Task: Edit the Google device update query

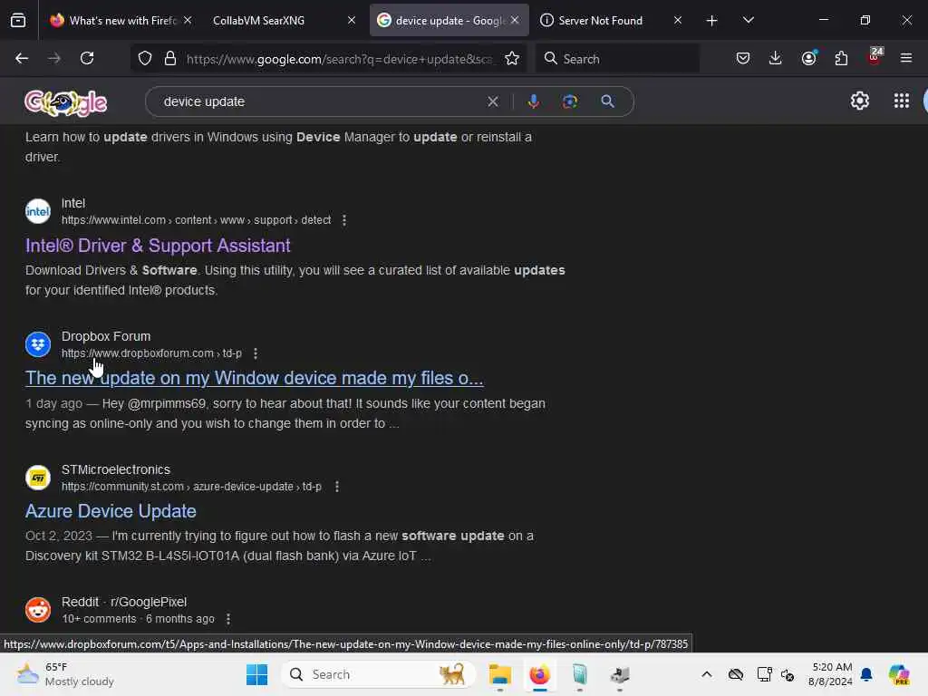Action: pyautogui.click(x=320, y=101)
